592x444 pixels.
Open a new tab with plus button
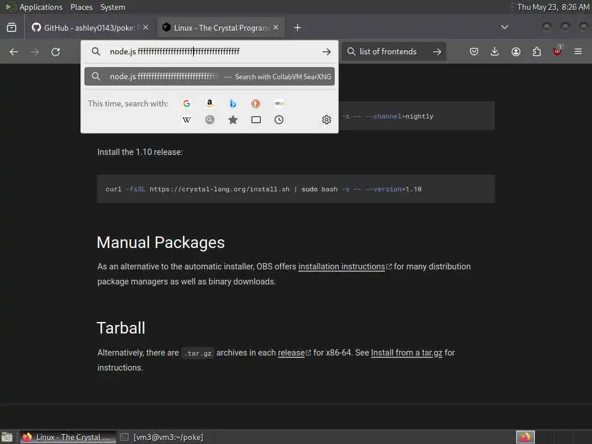click(298, 28)
